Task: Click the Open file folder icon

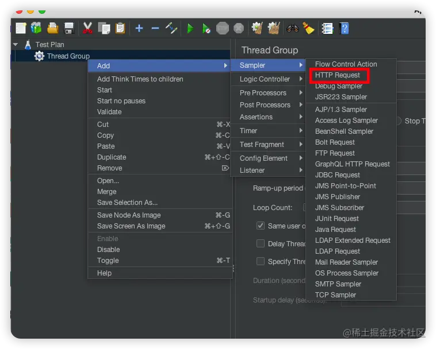Action: [52, 28]
